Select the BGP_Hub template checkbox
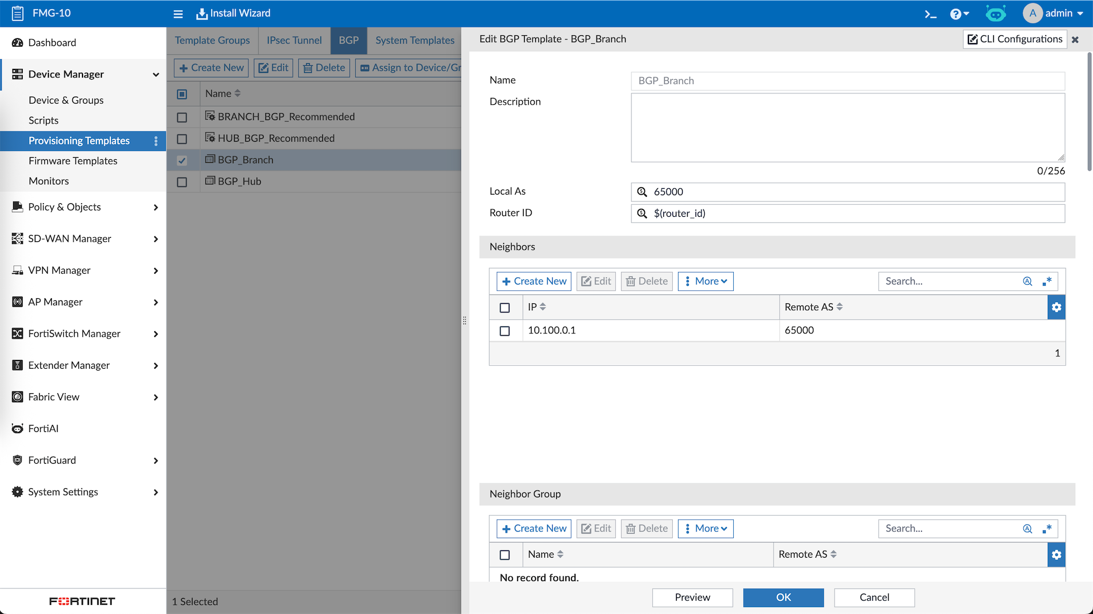 click(x=182, y=182)
